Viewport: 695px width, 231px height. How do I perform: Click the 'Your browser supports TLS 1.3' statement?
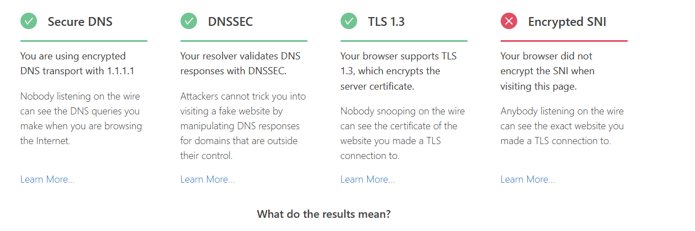coord(399,71)
